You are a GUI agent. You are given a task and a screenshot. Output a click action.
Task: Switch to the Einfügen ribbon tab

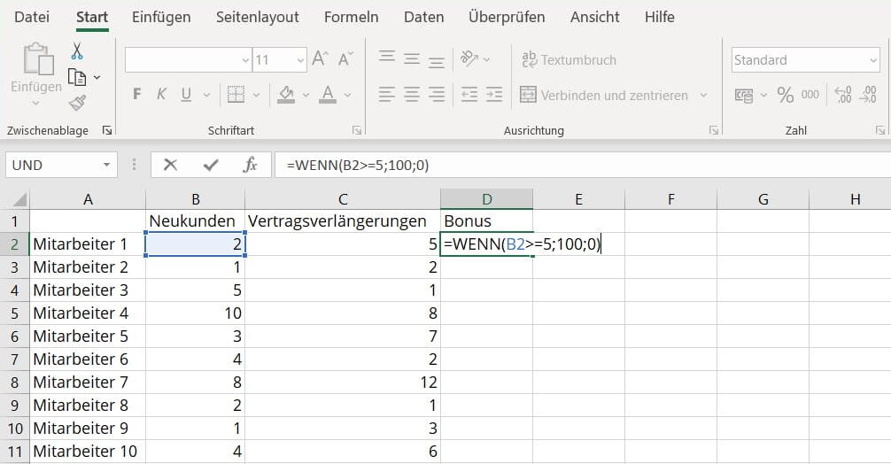point(161,17)
